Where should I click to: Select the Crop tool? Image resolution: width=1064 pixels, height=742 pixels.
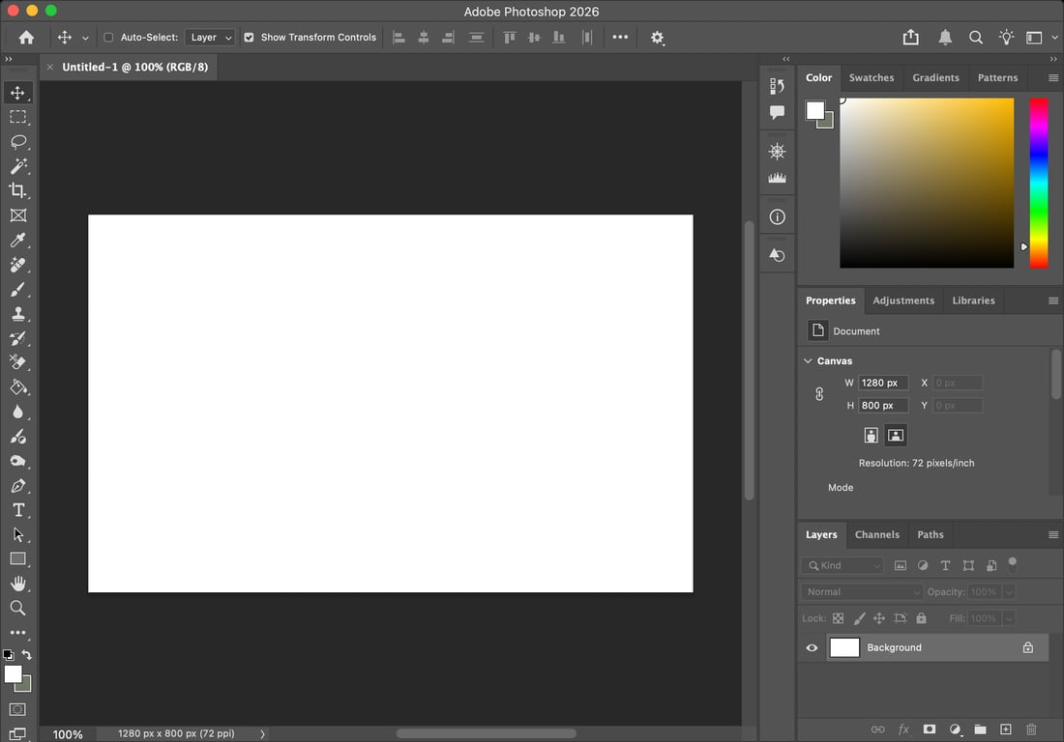click(x=17, y=190)
